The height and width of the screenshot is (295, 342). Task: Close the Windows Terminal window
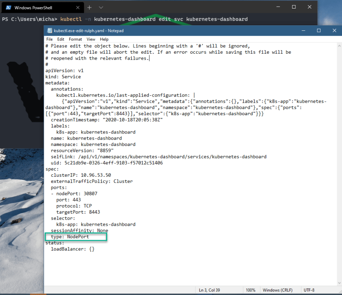click(x=309, y=7)
